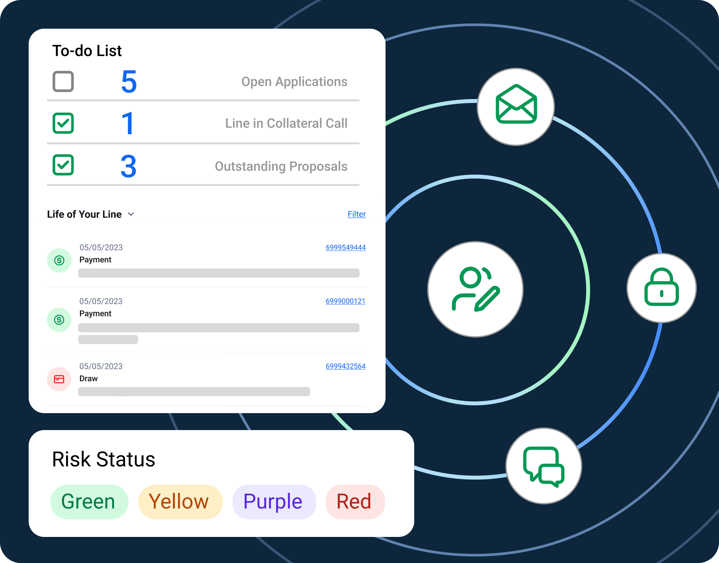
Task: Click the dollar icon beside payment 6999000121
Action: 59,320
